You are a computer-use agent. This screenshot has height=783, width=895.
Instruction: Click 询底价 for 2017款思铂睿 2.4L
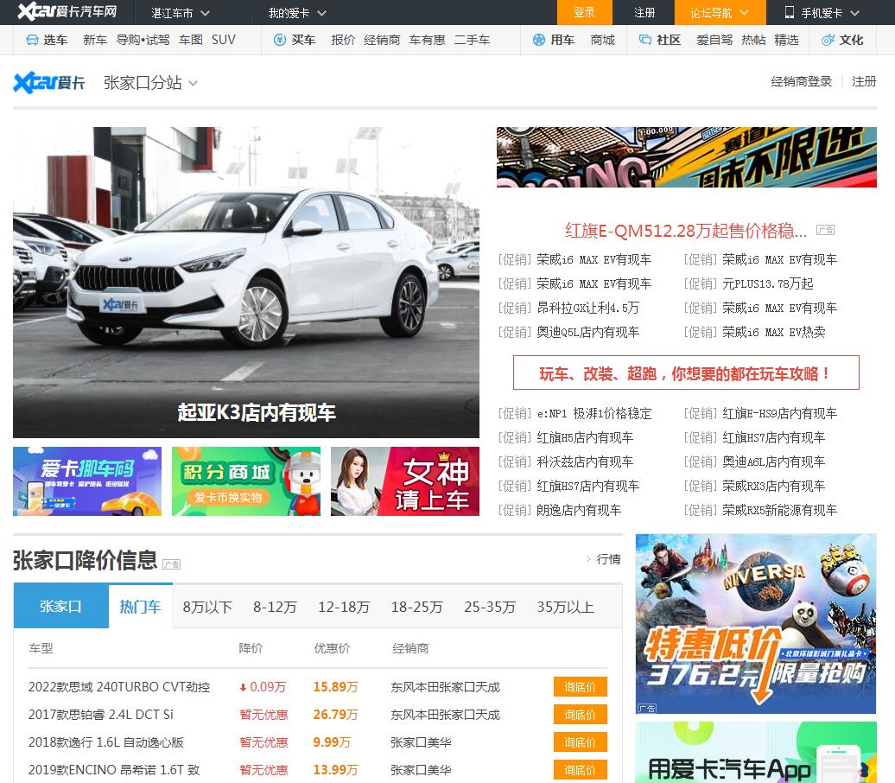click(x=580, y=715)
